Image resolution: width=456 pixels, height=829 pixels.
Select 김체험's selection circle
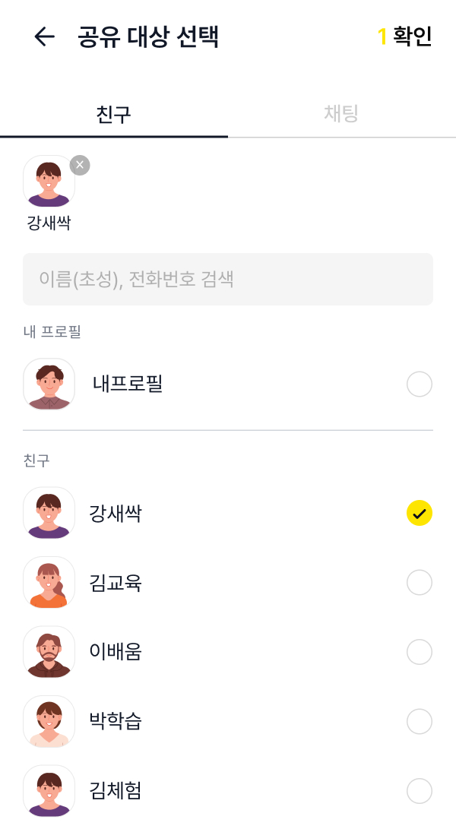420,790
